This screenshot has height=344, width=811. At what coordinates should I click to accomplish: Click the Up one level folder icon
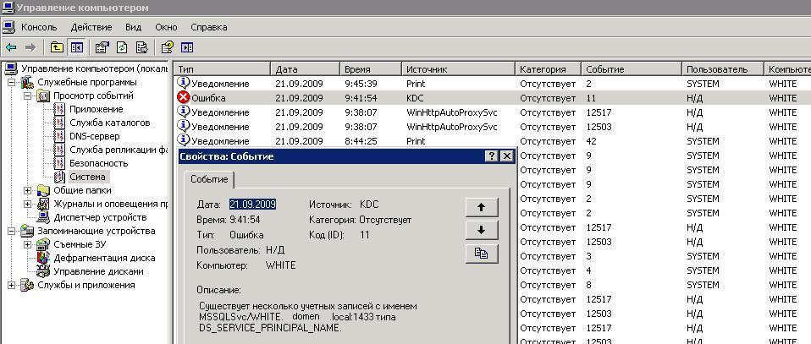tap(57, 47)
